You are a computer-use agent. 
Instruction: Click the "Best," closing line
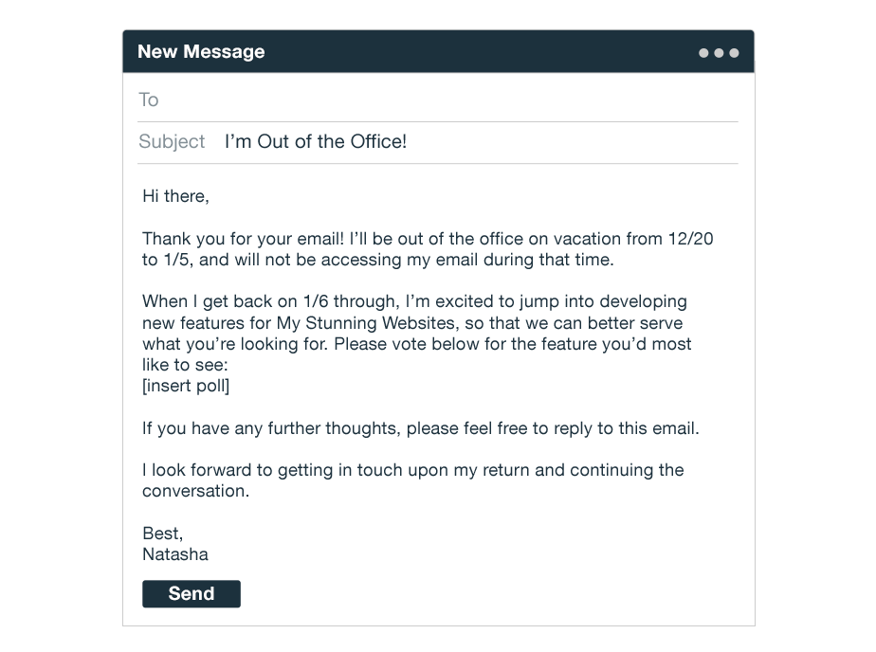[162, 534]
